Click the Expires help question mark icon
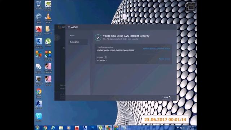 tap(106, 57)
